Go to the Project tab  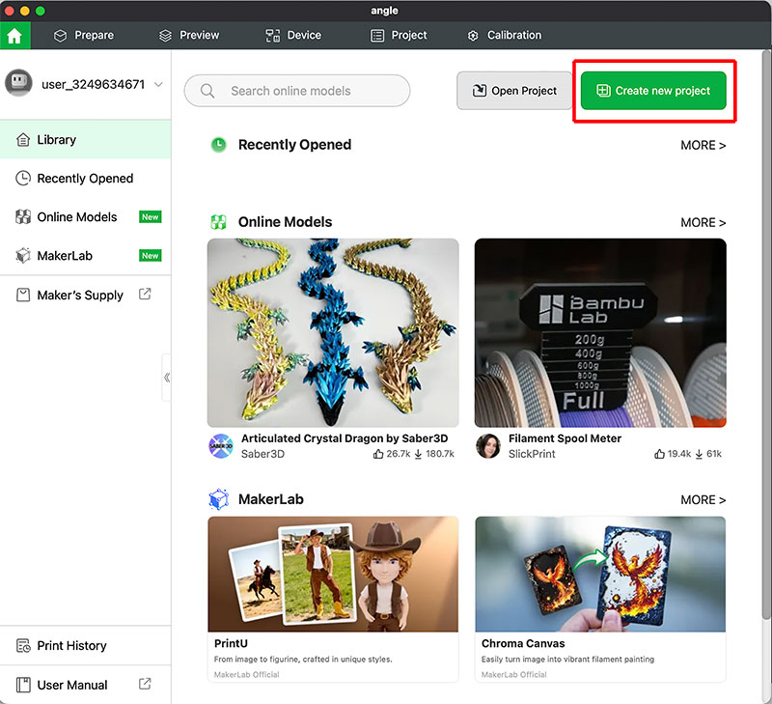pos(399,36)
